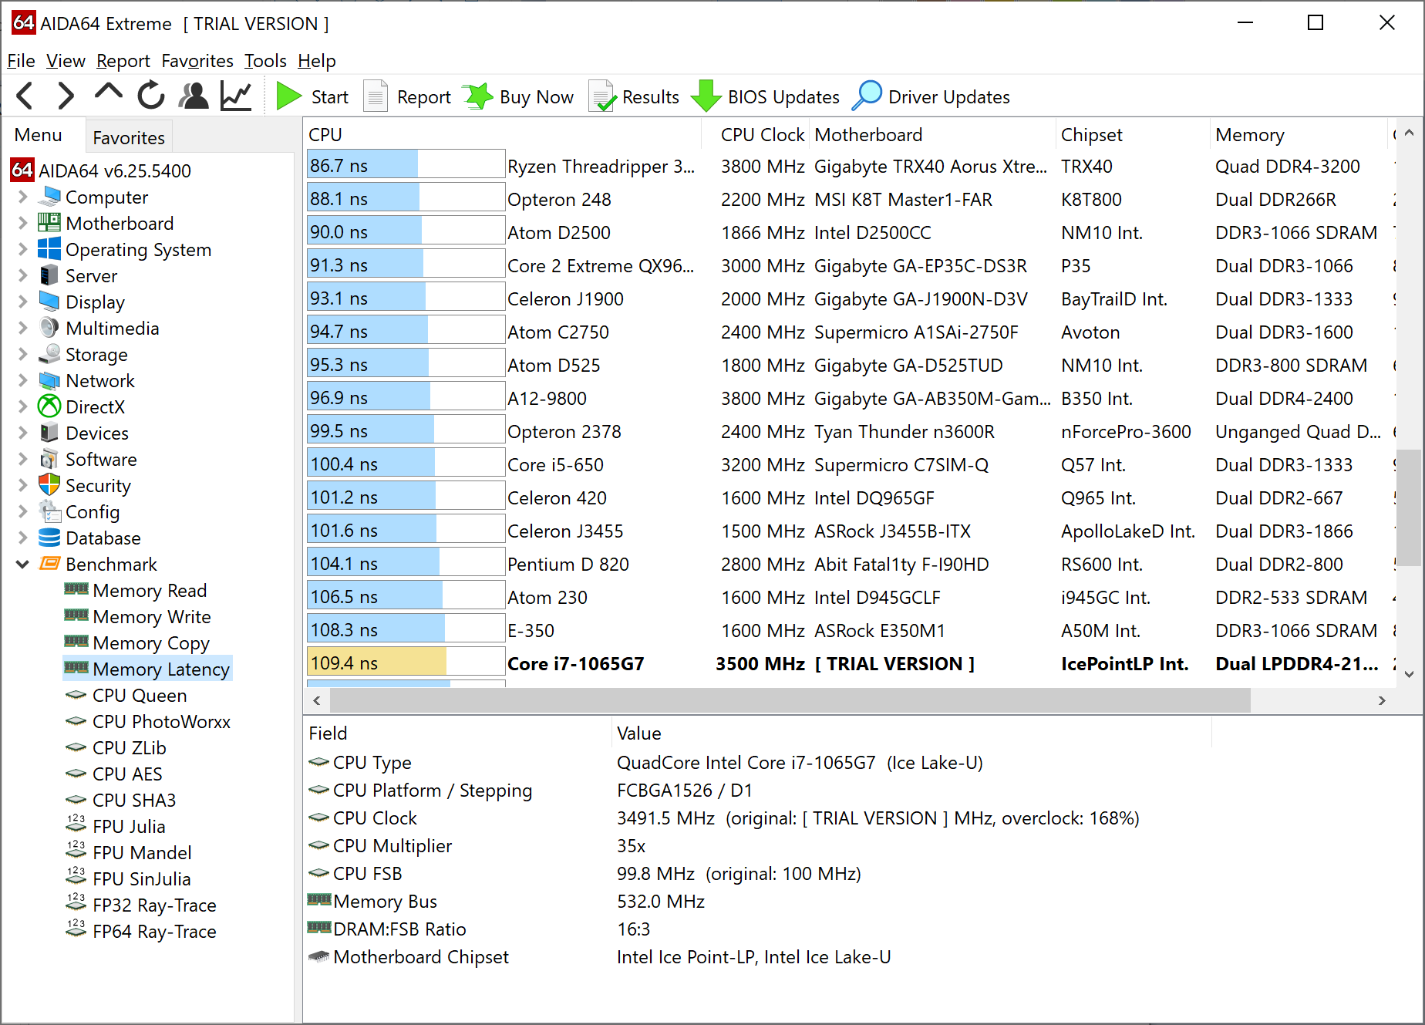Start the benchmark with green Start button
This screenshot has width=1425, height=1025.
point(312,96)
